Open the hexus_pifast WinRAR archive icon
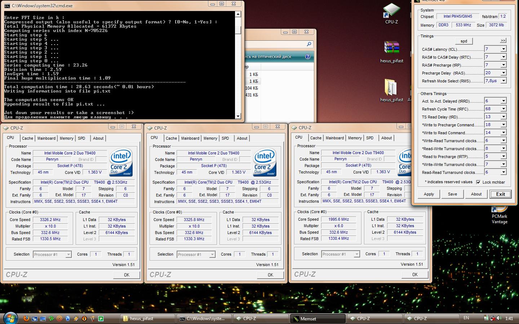 click(x=391, y=52)
